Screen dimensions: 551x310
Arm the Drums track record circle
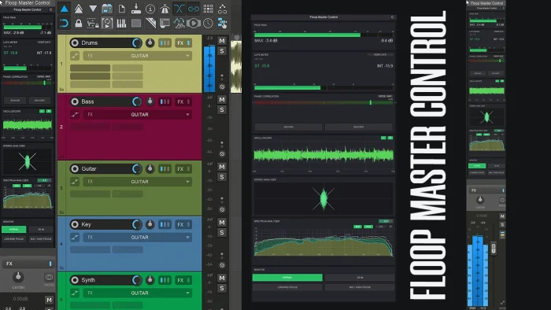click(x=75, y=42)
